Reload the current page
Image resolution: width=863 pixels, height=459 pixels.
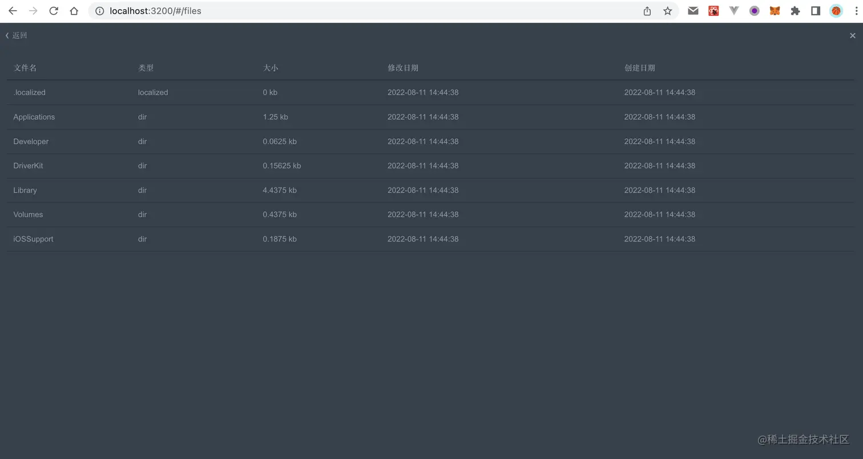coord(54,11)
